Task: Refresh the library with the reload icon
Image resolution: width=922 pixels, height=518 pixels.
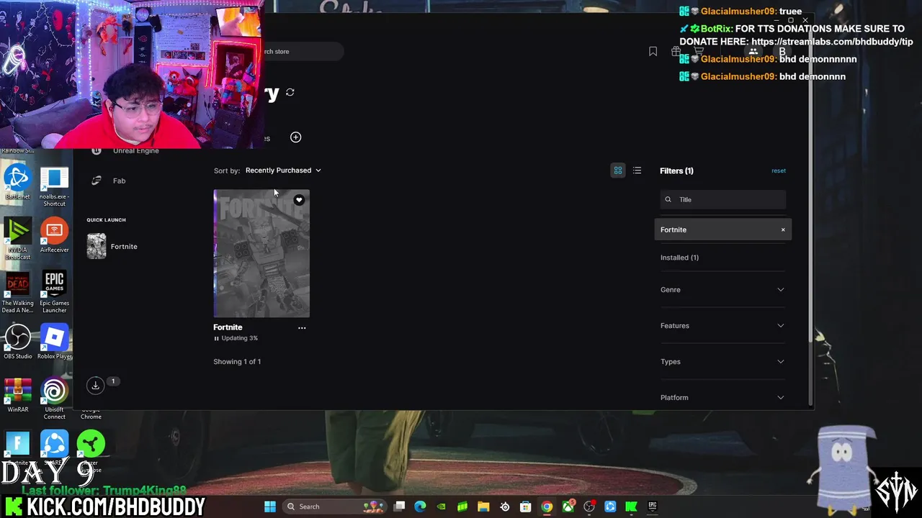Action: click(290, 92)
